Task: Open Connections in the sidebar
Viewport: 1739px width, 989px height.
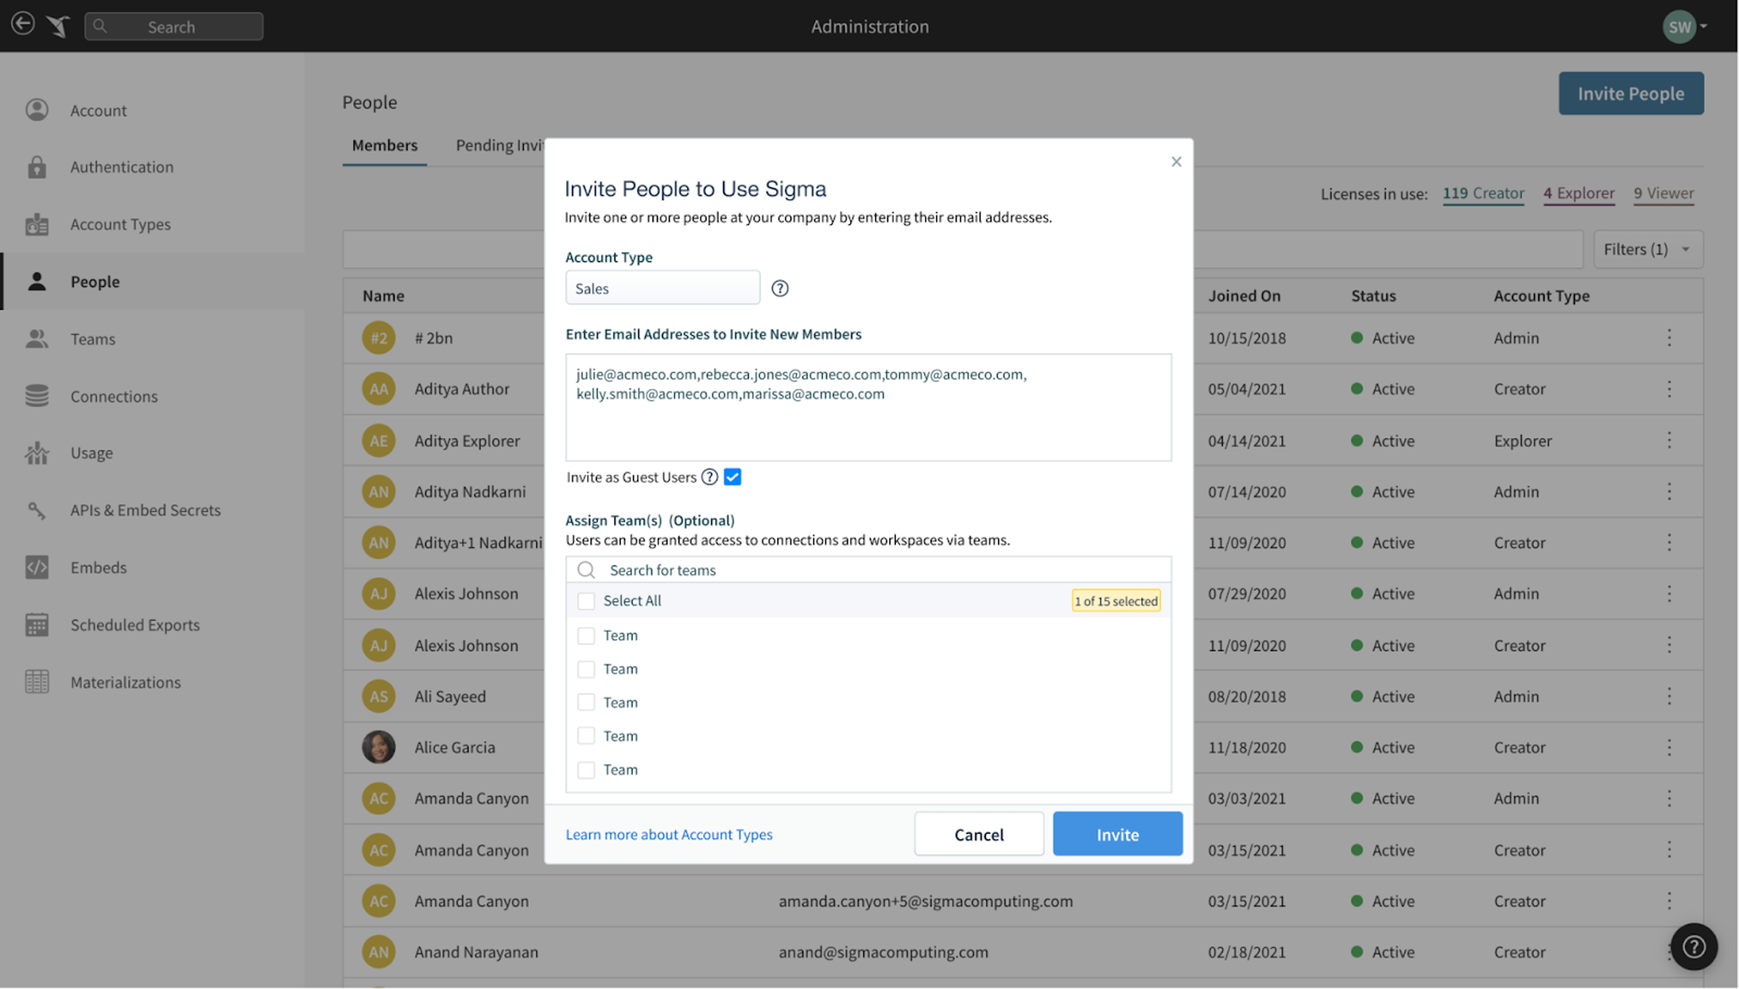Action: 114,396
